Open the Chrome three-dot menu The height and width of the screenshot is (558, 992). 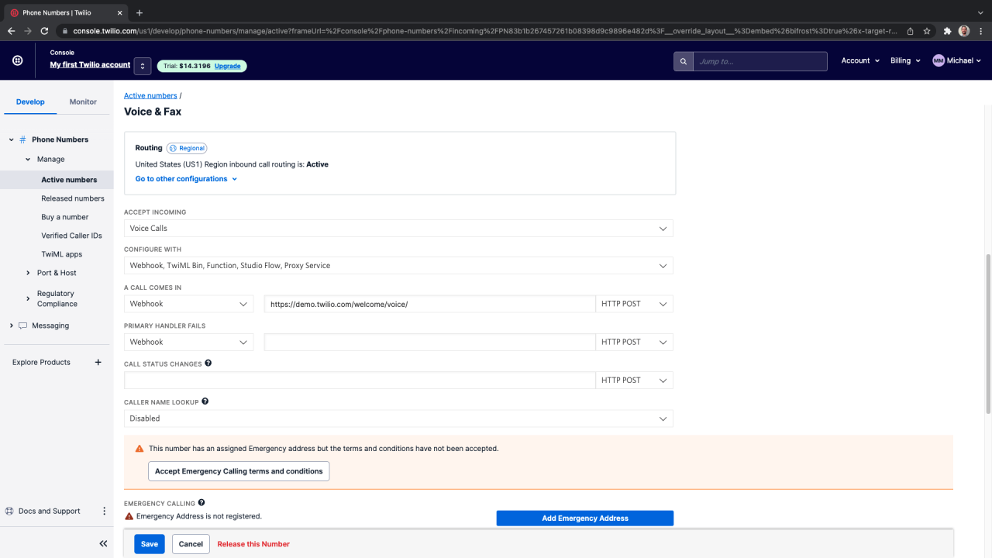[981, 31]
